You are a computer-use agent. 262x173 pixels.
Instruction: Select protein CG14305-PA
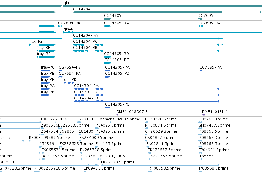click(x=117, y=67)
